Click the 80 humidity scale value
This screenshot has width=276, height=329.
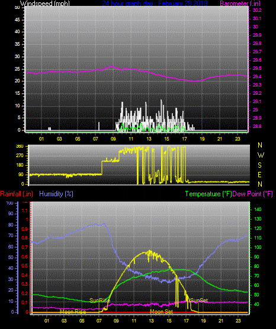(x=11, y=225)
